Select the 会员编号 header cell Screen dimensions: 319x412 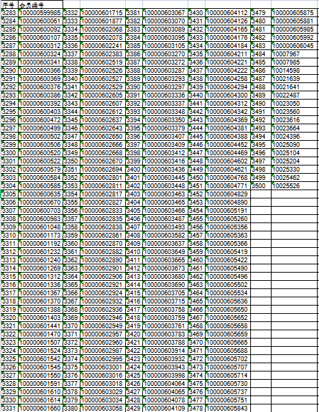click(x=41, y=5)
